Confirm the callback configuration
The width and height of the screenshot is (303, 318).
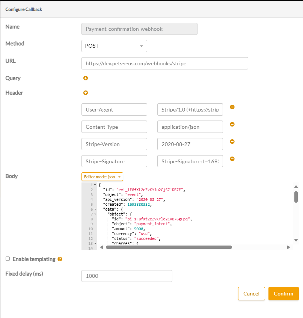coord(283,294)
